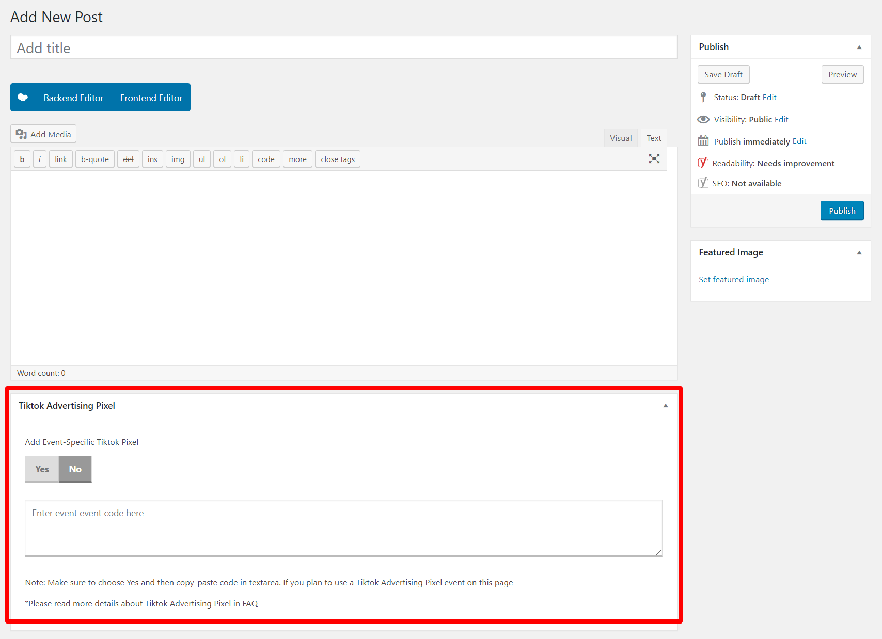The image size is (882, 639).
Task: Click the b-quote toolbar button
Action: [95, 159]
